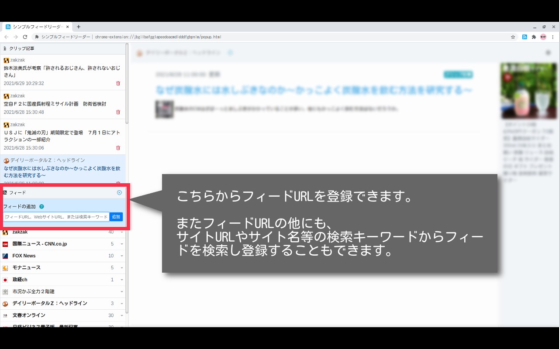Click the trash icon on the 鈴木涼美 article
This screenshot has width=559, height=349.
(118, 83)
